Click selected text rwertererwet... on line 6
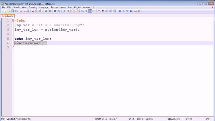 (x=31, y=43)
